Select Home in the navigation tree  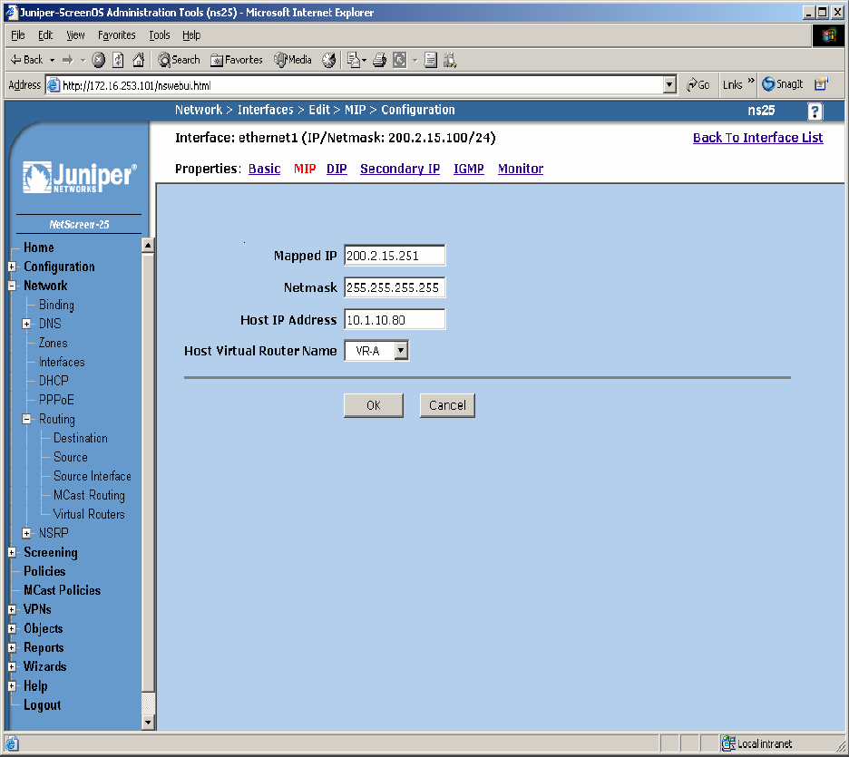[38, 247]
